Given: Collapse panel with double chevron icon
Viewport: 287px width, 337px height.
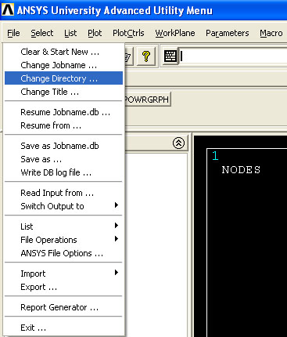Looking at the screenshot, I should click(x=178, y=143).
